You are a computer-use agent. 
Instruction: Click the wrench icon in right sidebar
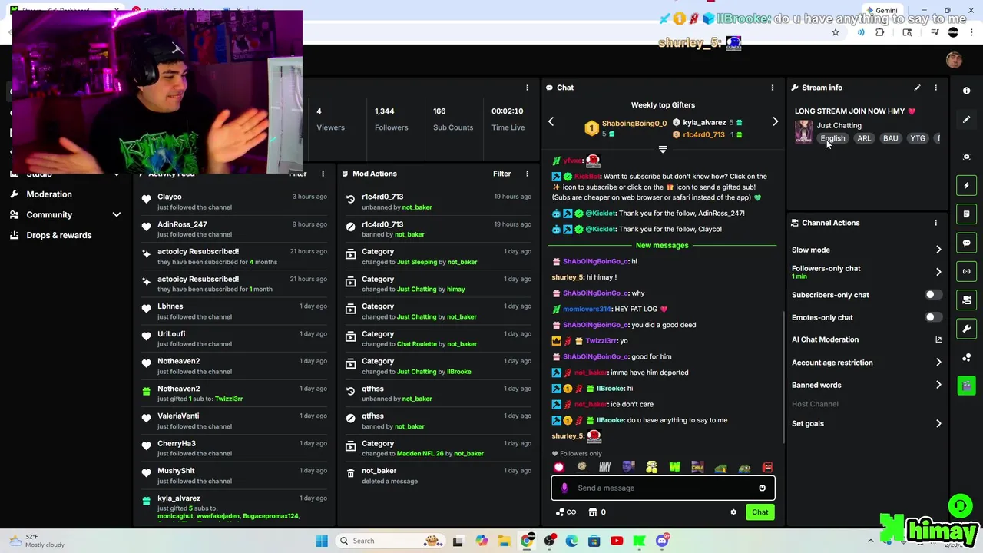tap(966, 328)
